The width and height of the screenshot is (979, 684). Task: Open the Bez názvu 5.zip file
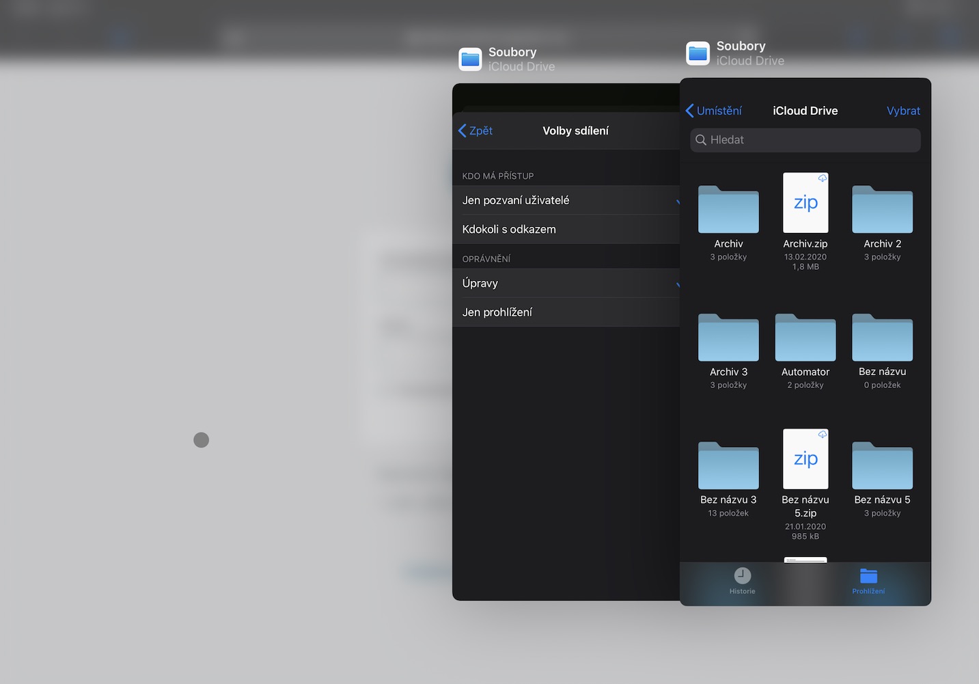click(805, 459)
